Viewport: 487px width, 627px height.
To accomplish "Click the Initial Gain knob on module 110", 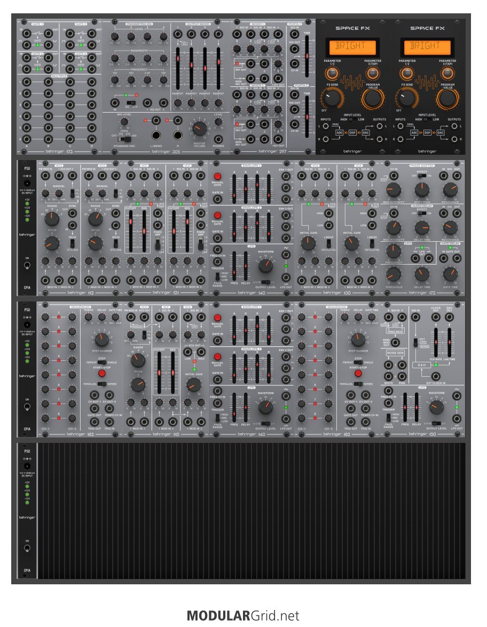I will point(194,385).
